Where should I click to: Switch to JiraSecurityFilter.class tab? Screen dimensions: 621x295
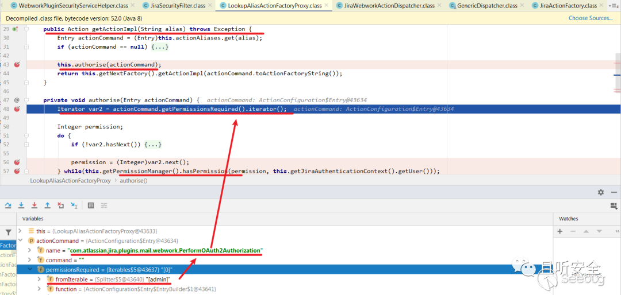tap(175, 6)
